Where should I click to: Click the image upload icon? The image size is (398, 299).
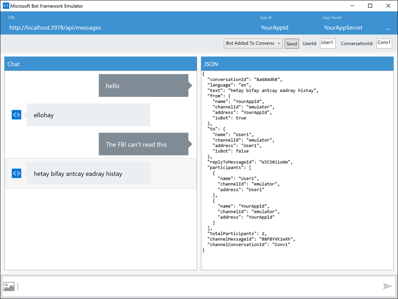click(9, 287)
